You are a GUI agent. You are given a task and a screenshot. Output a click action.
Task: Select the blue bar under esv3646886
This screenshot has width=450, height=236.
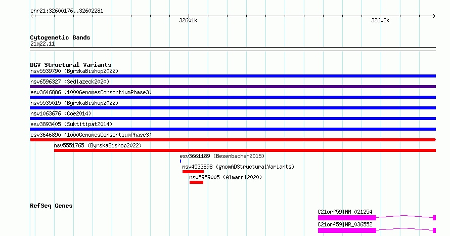[233, 97]
